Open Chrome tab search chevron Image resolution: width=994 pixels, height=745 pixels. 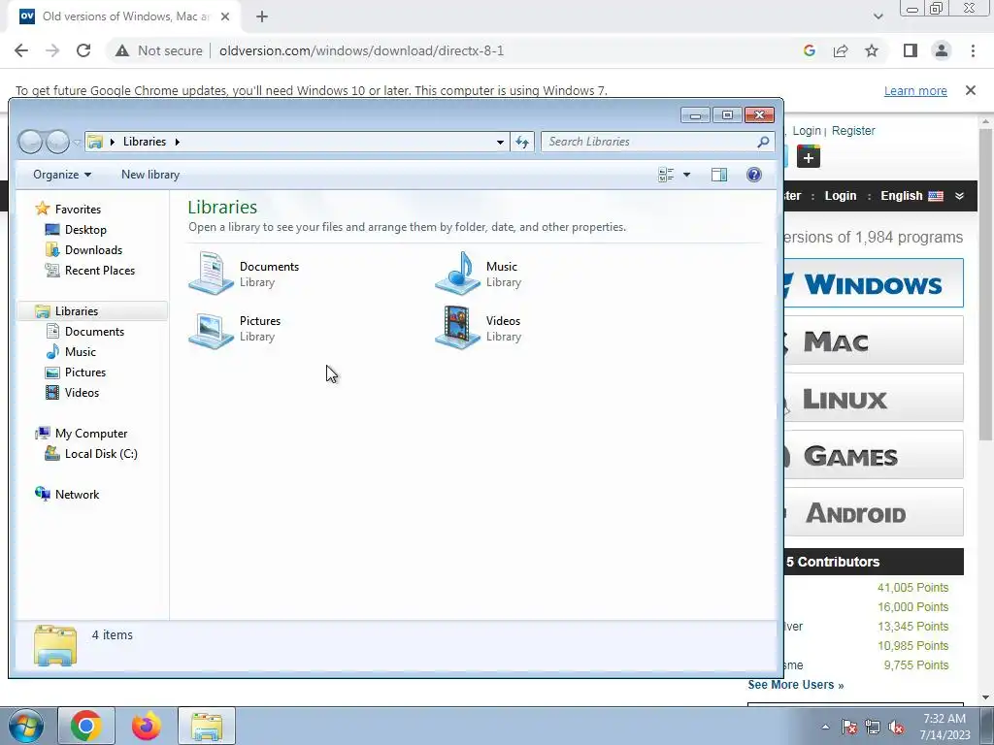point(878,16)
